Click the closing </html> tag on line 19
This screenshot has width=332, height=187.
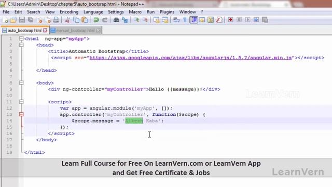point(35,152)
